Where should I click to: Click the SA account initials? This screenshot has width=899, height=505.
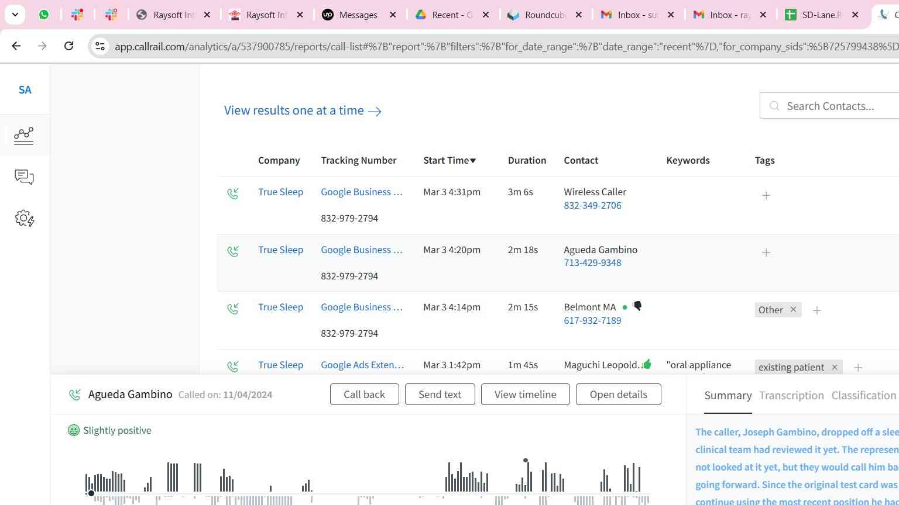pyautogui.click(x=25, y=90)
